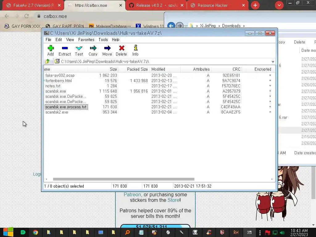Click the browser reload button
316x237 pixels.
(x=27, y=16)
